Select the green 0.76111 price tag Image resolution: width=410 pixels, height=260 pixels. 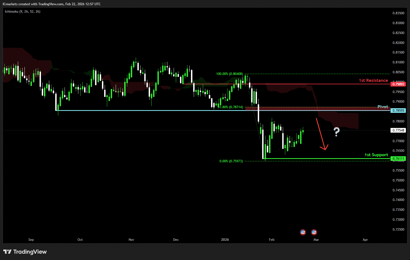(x=398, y=159)
